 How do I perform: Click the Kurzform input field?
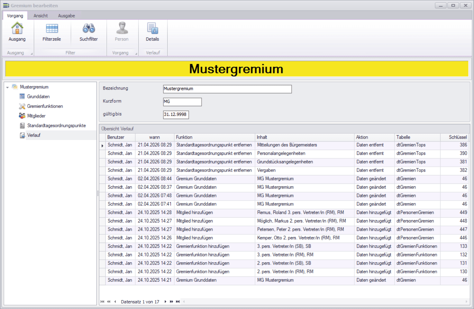click(182, 102)
